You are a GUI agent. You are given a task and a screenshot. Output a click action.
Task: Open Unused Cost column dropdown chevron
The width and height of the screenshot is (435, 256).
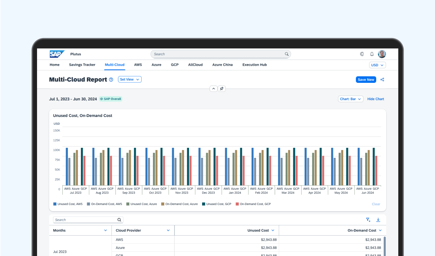point(273,230)
